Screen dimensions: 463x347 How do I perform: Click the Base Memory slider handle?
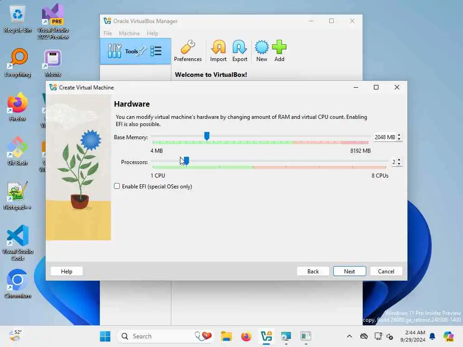[x=207, y=136]
